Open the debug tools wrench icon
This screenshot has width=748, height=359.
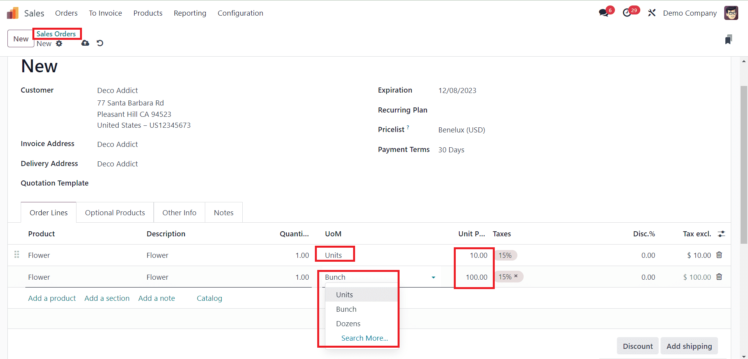click(652, 13)
